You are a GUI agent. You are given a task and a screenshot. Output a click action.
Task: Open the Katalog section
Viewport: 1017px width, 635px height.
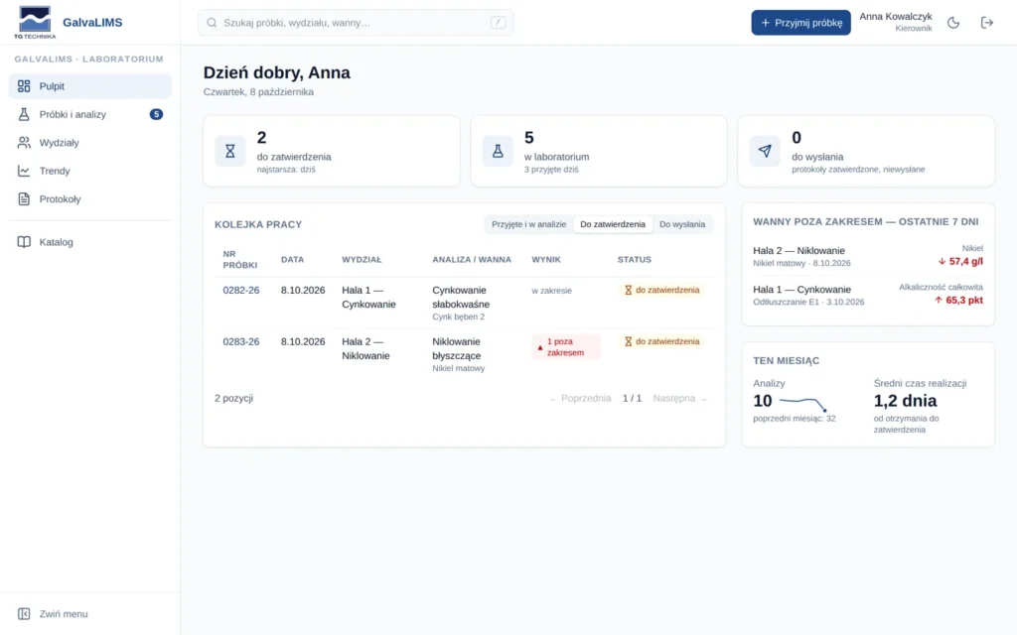tap(90, 242)
